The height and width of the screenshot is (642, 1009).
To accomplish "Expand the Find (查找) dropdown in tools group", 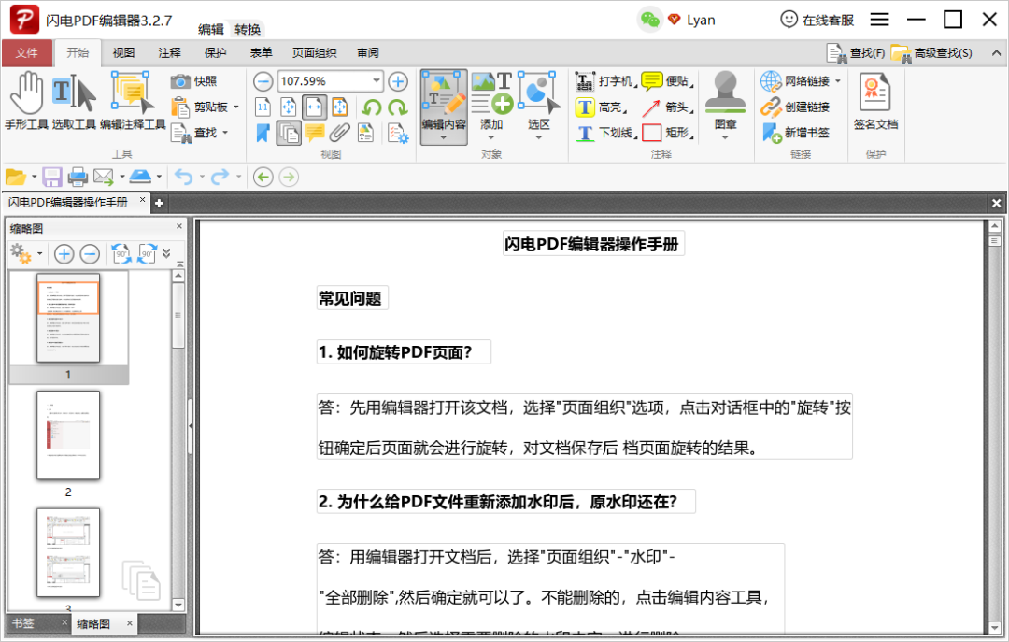I will click(x=225, y=133).
